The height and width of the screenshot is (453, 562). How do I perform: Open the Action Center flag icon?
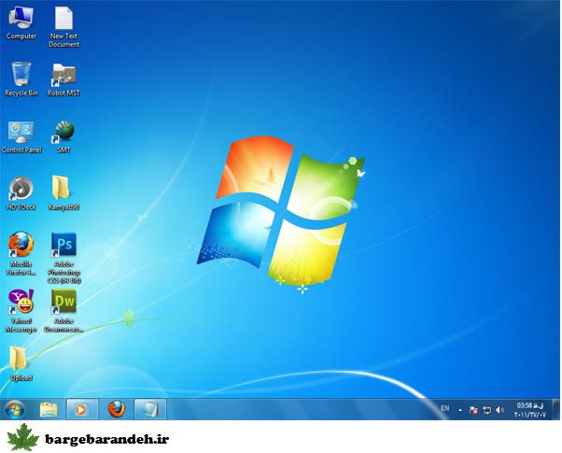coord(473,410)
